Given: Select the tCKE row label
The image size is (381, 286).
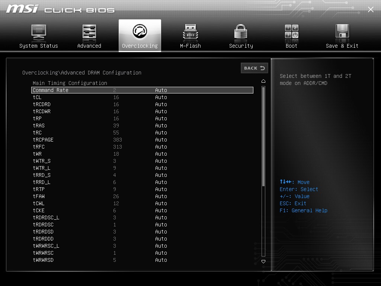Looking at the screenshot, I should coord(39,210).
